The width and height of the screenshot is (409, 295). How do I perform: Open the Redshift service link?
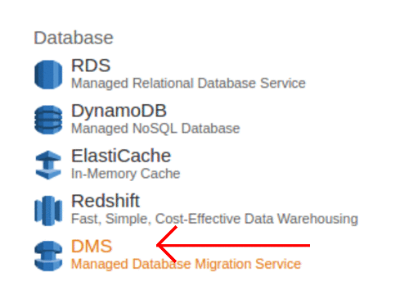106,201
